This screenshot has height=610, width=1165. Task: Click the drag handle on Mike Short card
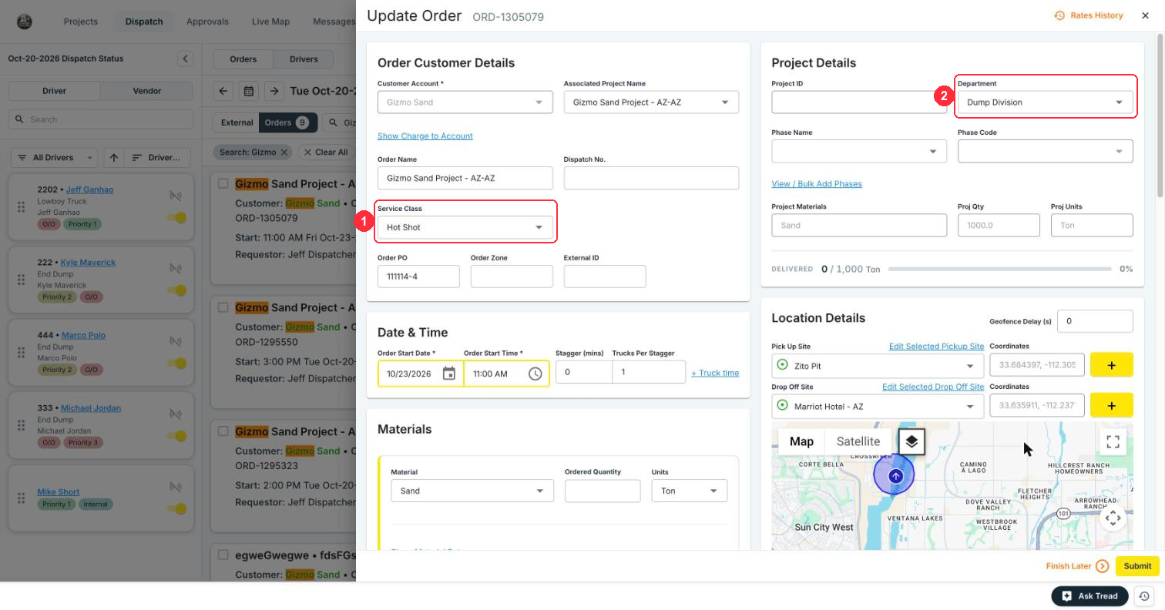pos(21,498)
